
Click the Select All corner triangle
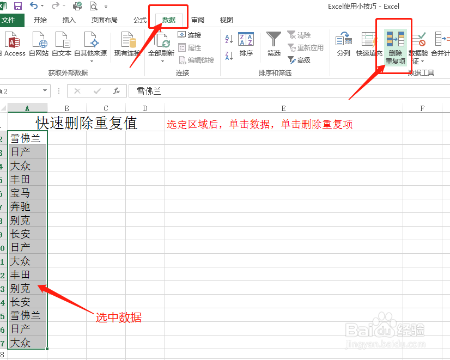(3, 108)
